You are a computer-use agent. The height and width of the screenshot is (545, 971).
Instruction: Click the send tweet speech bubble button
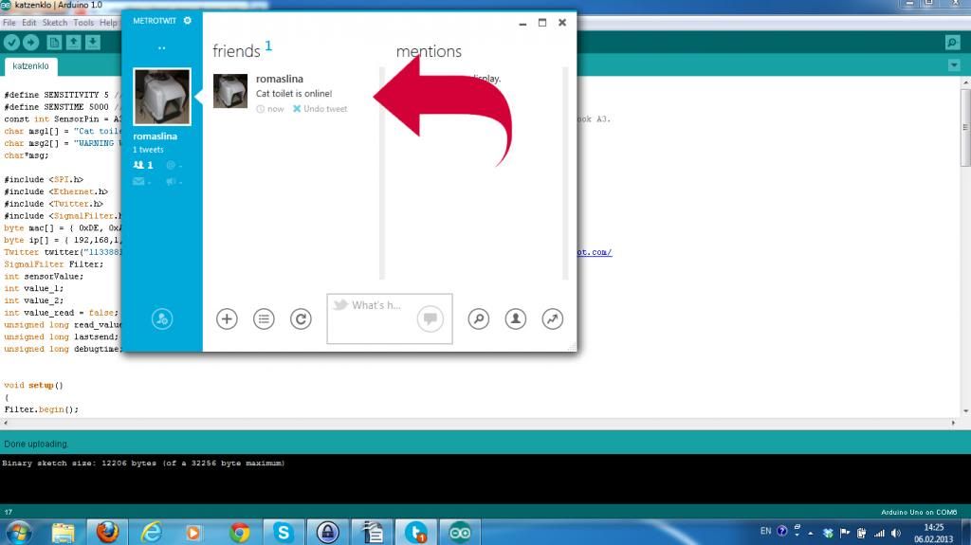tap(431, 319)
